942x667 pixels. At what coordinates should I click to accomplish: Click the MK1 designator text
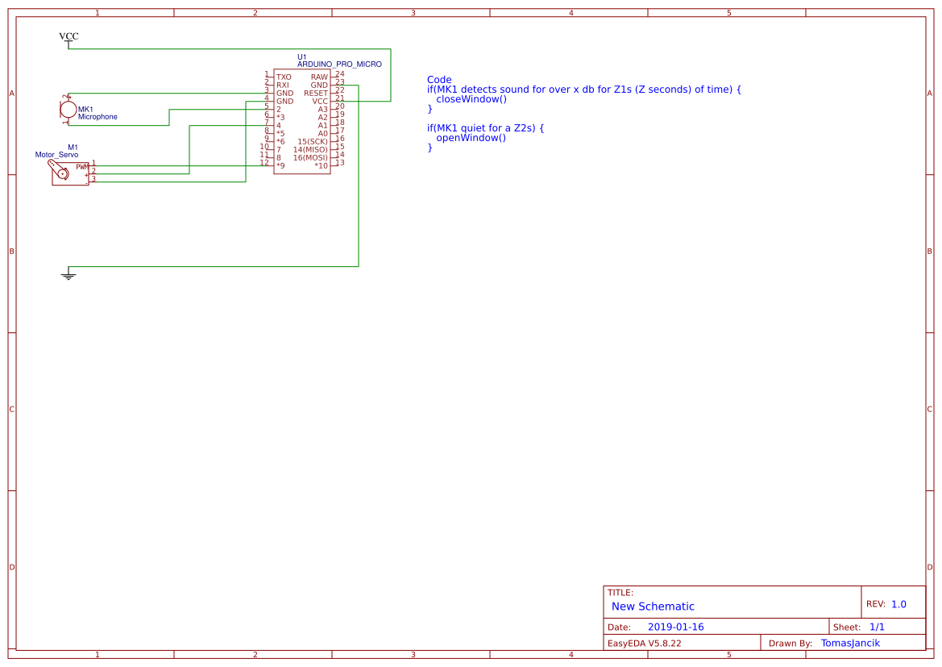coord(85,110)
